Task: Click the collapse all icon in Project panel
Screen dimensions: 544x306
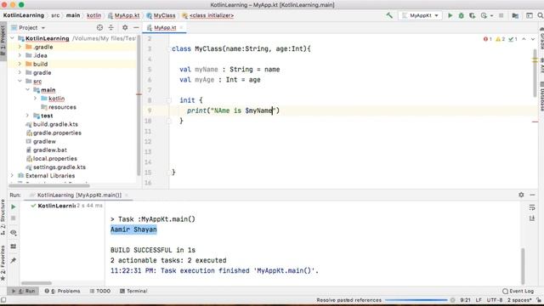Action: (x=111, y=27)
